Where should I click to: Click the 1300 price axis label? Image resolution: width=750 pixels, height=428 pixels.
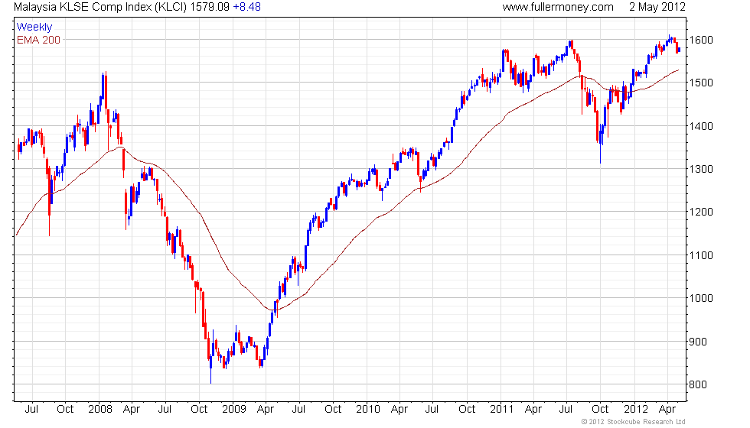click(701, 169)
